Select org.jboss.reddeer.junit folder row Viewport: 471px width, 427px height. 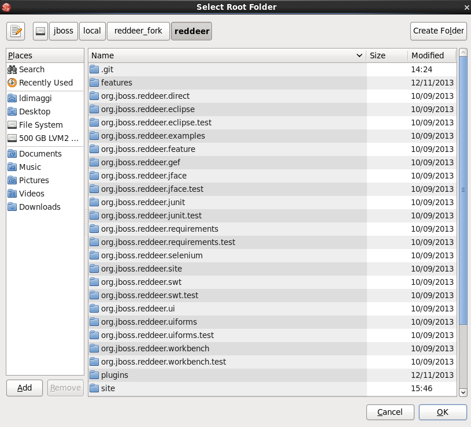click(x=272, y=202)
